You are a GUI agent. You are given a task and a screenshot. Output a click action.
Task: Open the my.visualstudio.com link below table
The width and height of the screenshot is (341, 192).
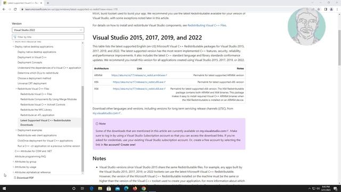(107, 113)
